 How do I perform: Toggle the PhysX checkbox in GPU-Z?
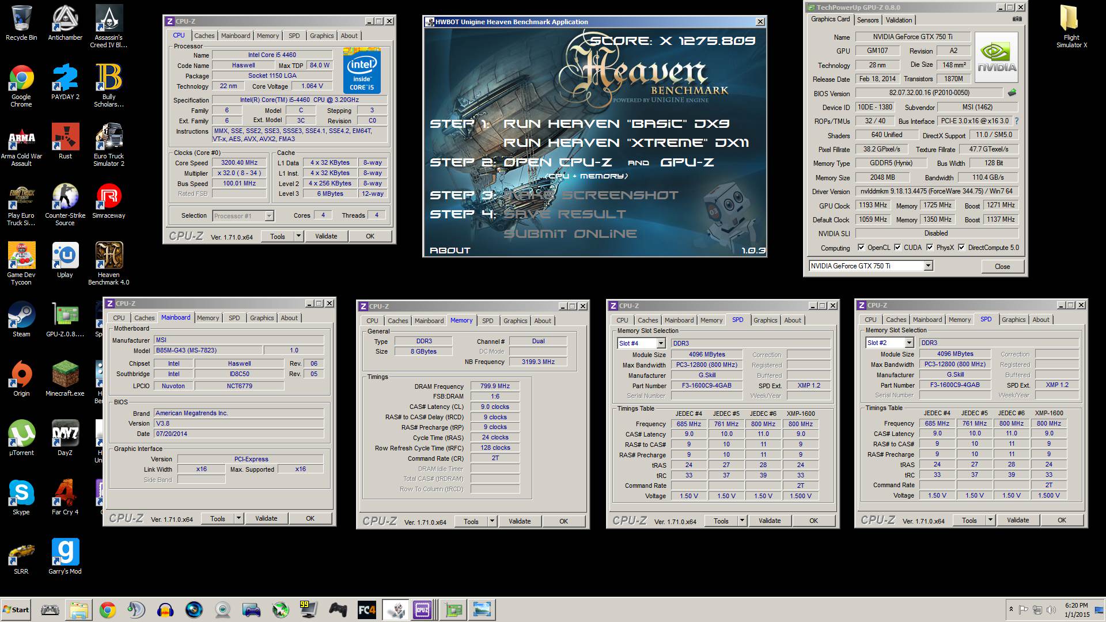pos(930,248)
